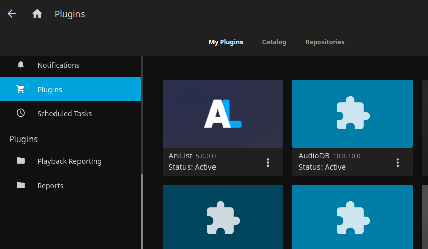Click the bell icon beside Notifications

pyautogui.click(x=21, y=65)
